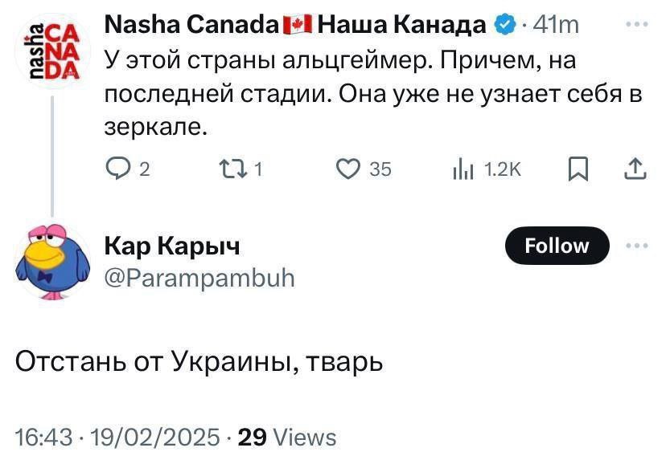666x464 pixels.
Task: Click the 29 Views count
Action: 287,437
